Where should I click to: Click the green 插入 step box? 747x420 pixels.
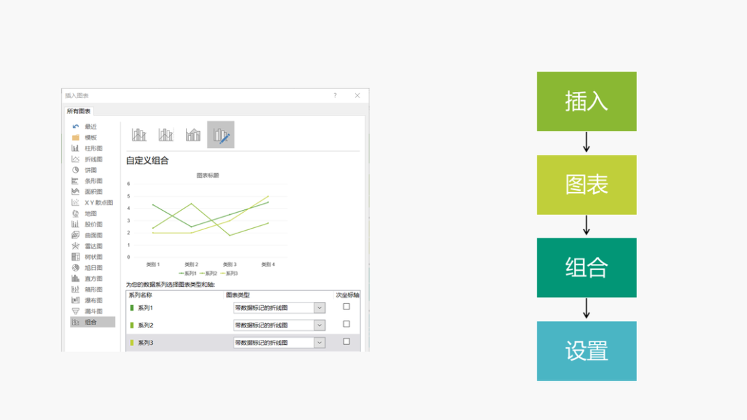pyautogui.click(x=587, y=102)
